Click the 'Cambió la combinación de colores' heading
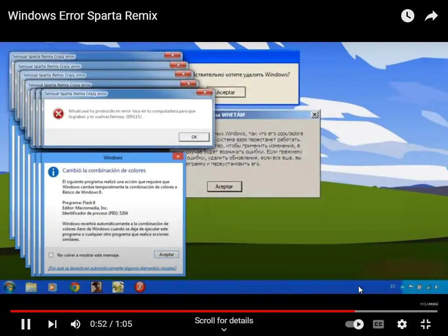The width and height of the screenshot is (448, 336). point(104,171)
